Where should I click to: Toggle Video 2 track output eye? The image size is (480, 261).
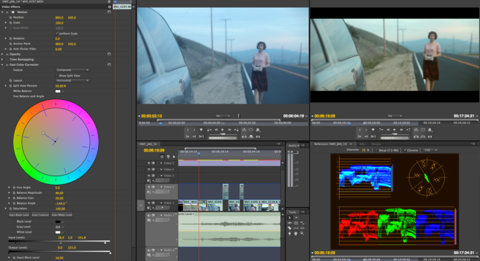[149, 187]
